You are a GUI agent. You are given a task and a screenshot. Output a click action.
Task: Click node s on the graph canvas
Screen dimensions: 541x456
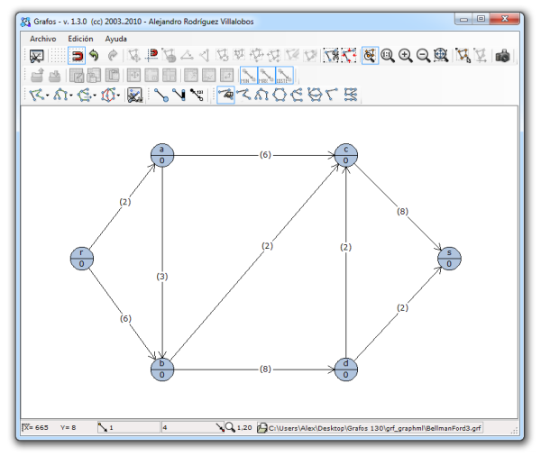pos(448,258)
